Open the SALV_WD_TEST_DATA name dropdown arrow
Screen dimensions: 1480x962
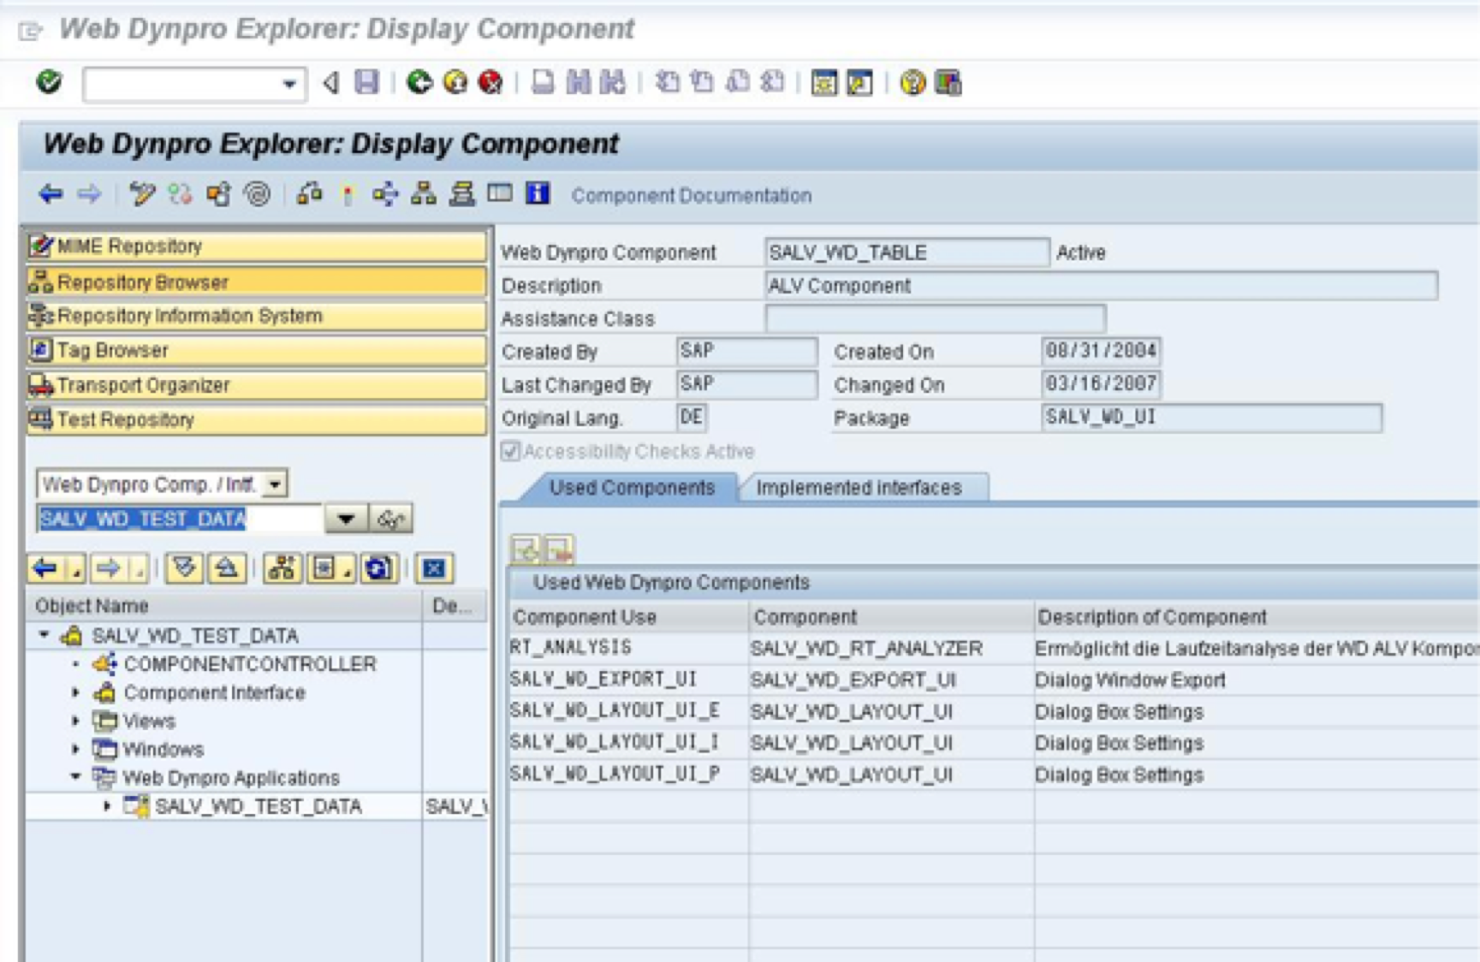(x=346, y=518)
